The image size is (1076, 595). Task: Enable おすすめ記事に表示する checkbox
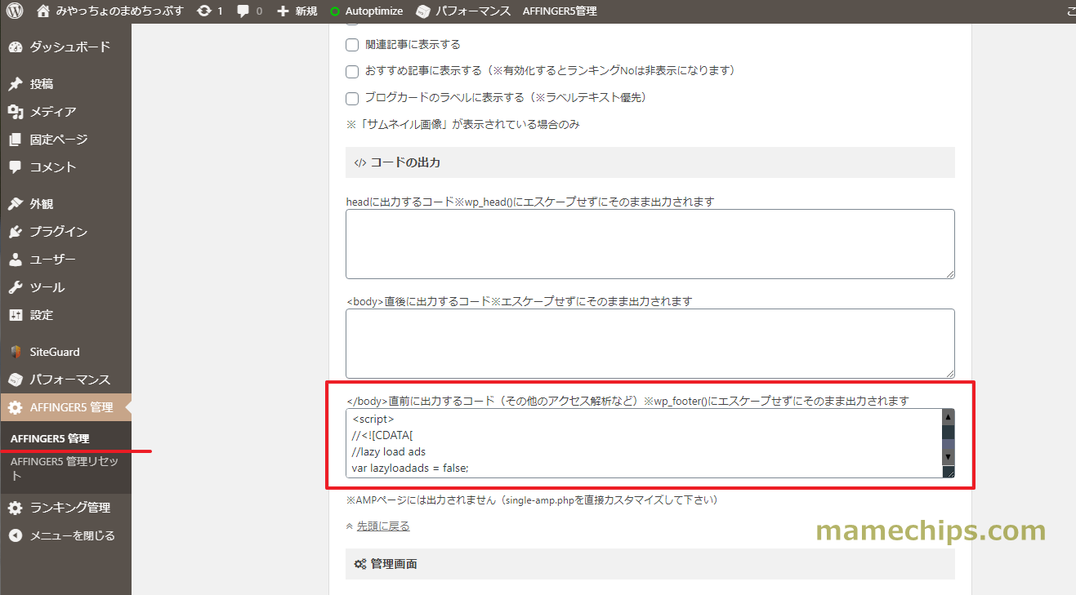click(352, 72)
